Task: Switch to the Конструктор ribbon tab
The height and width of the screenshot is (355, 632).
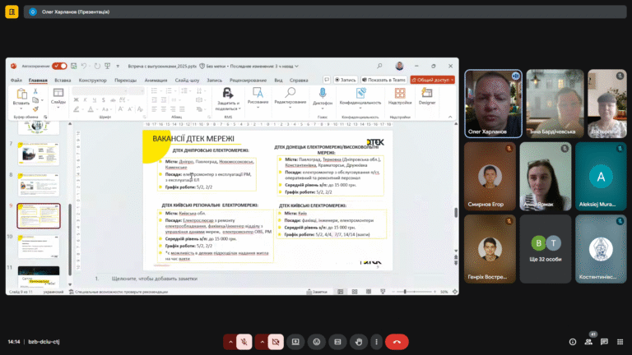Action: (x=93, y=80)
